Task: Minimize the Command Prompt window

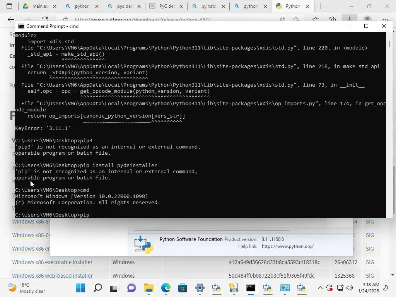Action: pyautogui.click(x=349, y=26)
